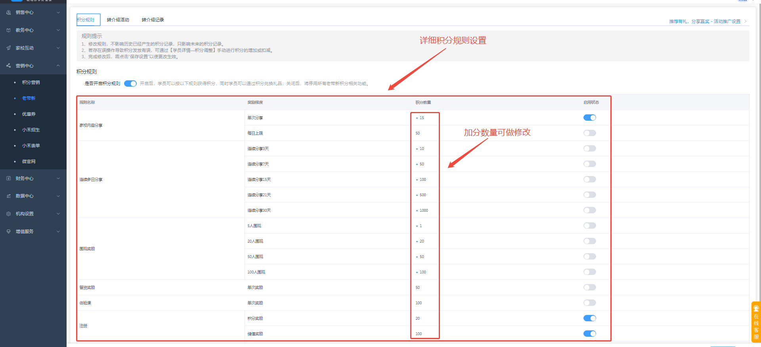Expand the 销售中心 menu chevron

(x=58, y=13)
